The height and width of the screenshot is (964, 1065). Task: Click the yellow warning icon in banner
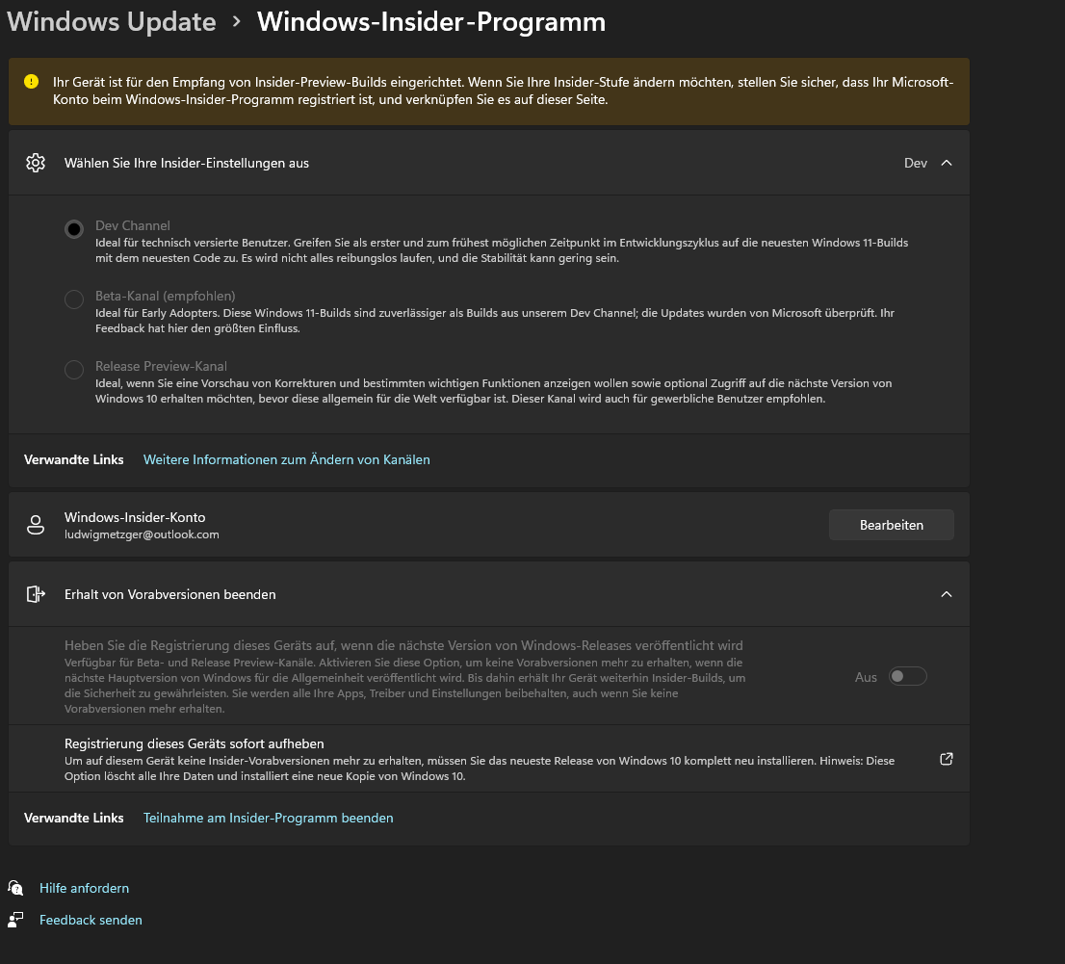31,82
